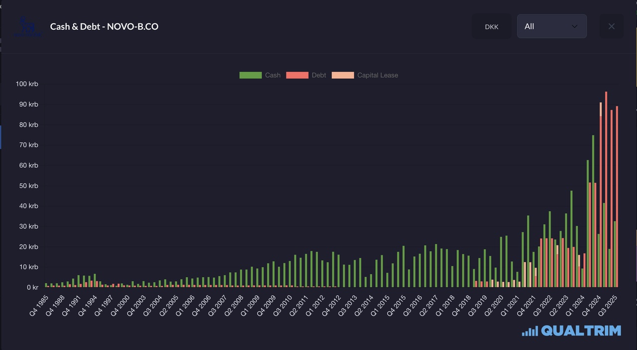Toggle the Cash series legend label
The image size is (637, 350).
coord(273,75)
